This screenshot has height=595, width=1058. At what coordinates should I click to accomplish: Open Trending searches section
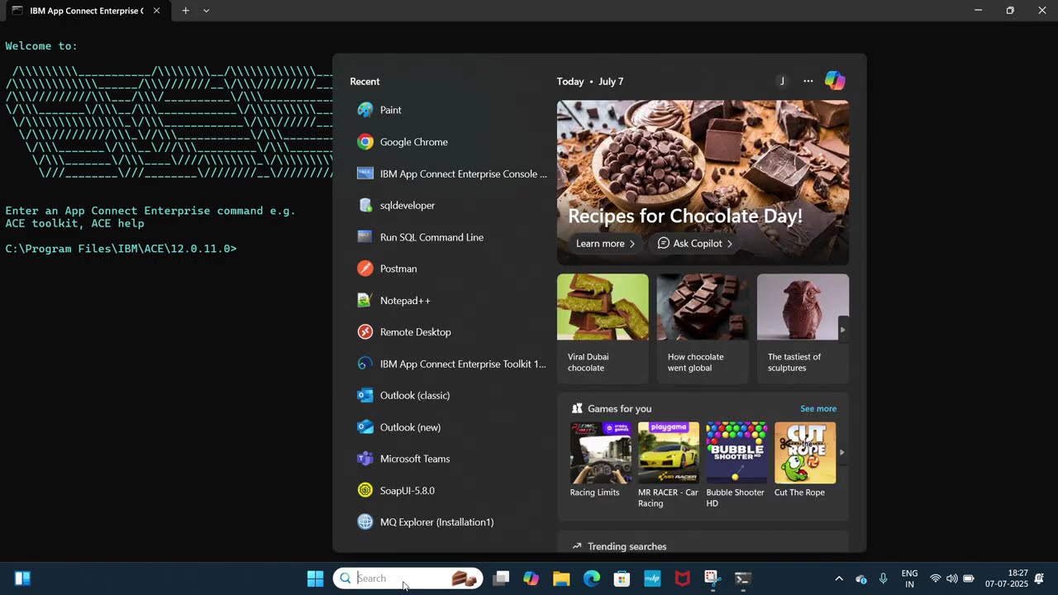[x=627, y=546]
